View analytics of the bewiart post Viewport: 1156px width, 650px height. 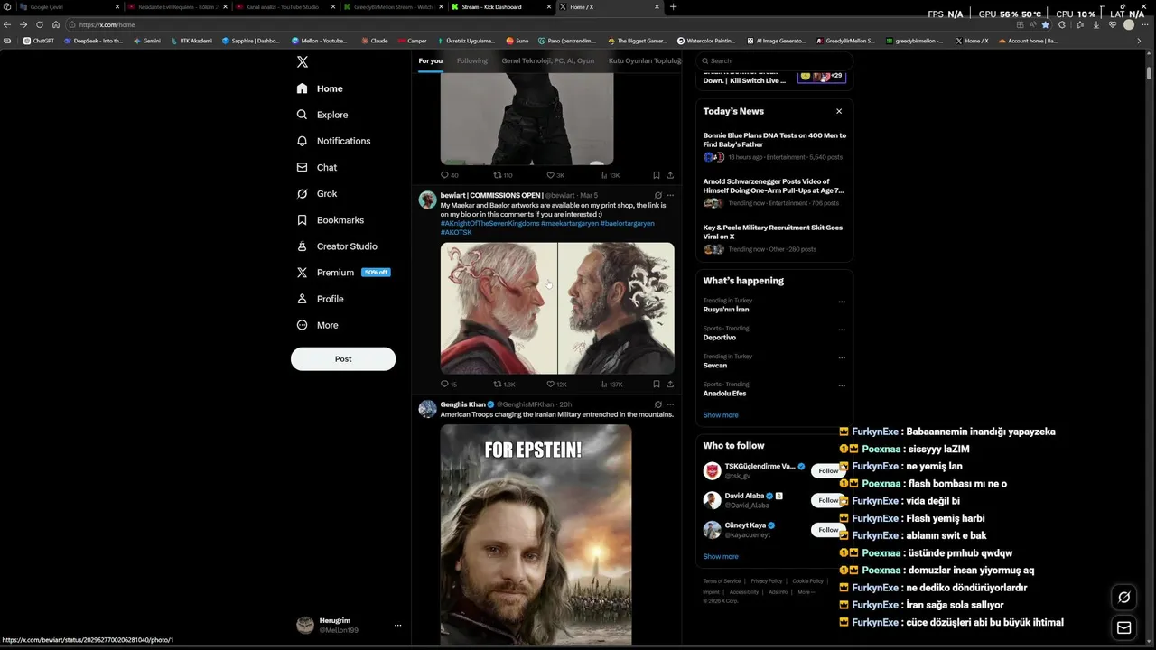click(611, 384)
